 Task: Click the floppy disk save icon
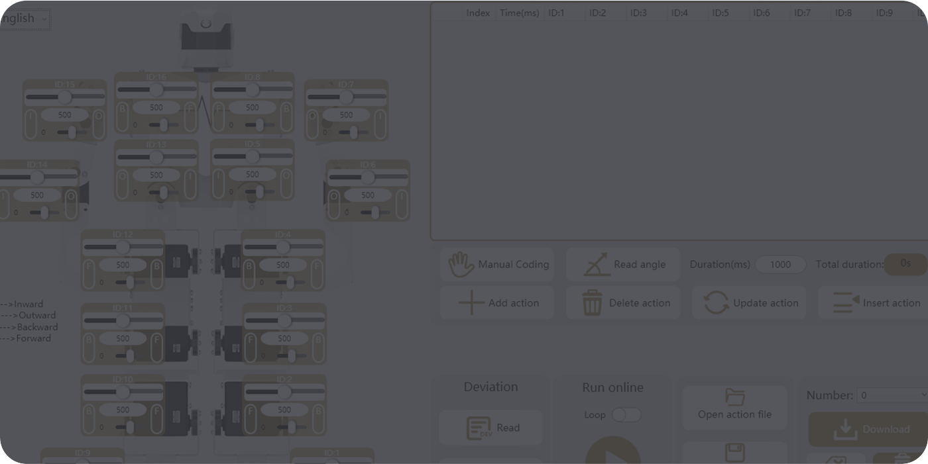734,453
